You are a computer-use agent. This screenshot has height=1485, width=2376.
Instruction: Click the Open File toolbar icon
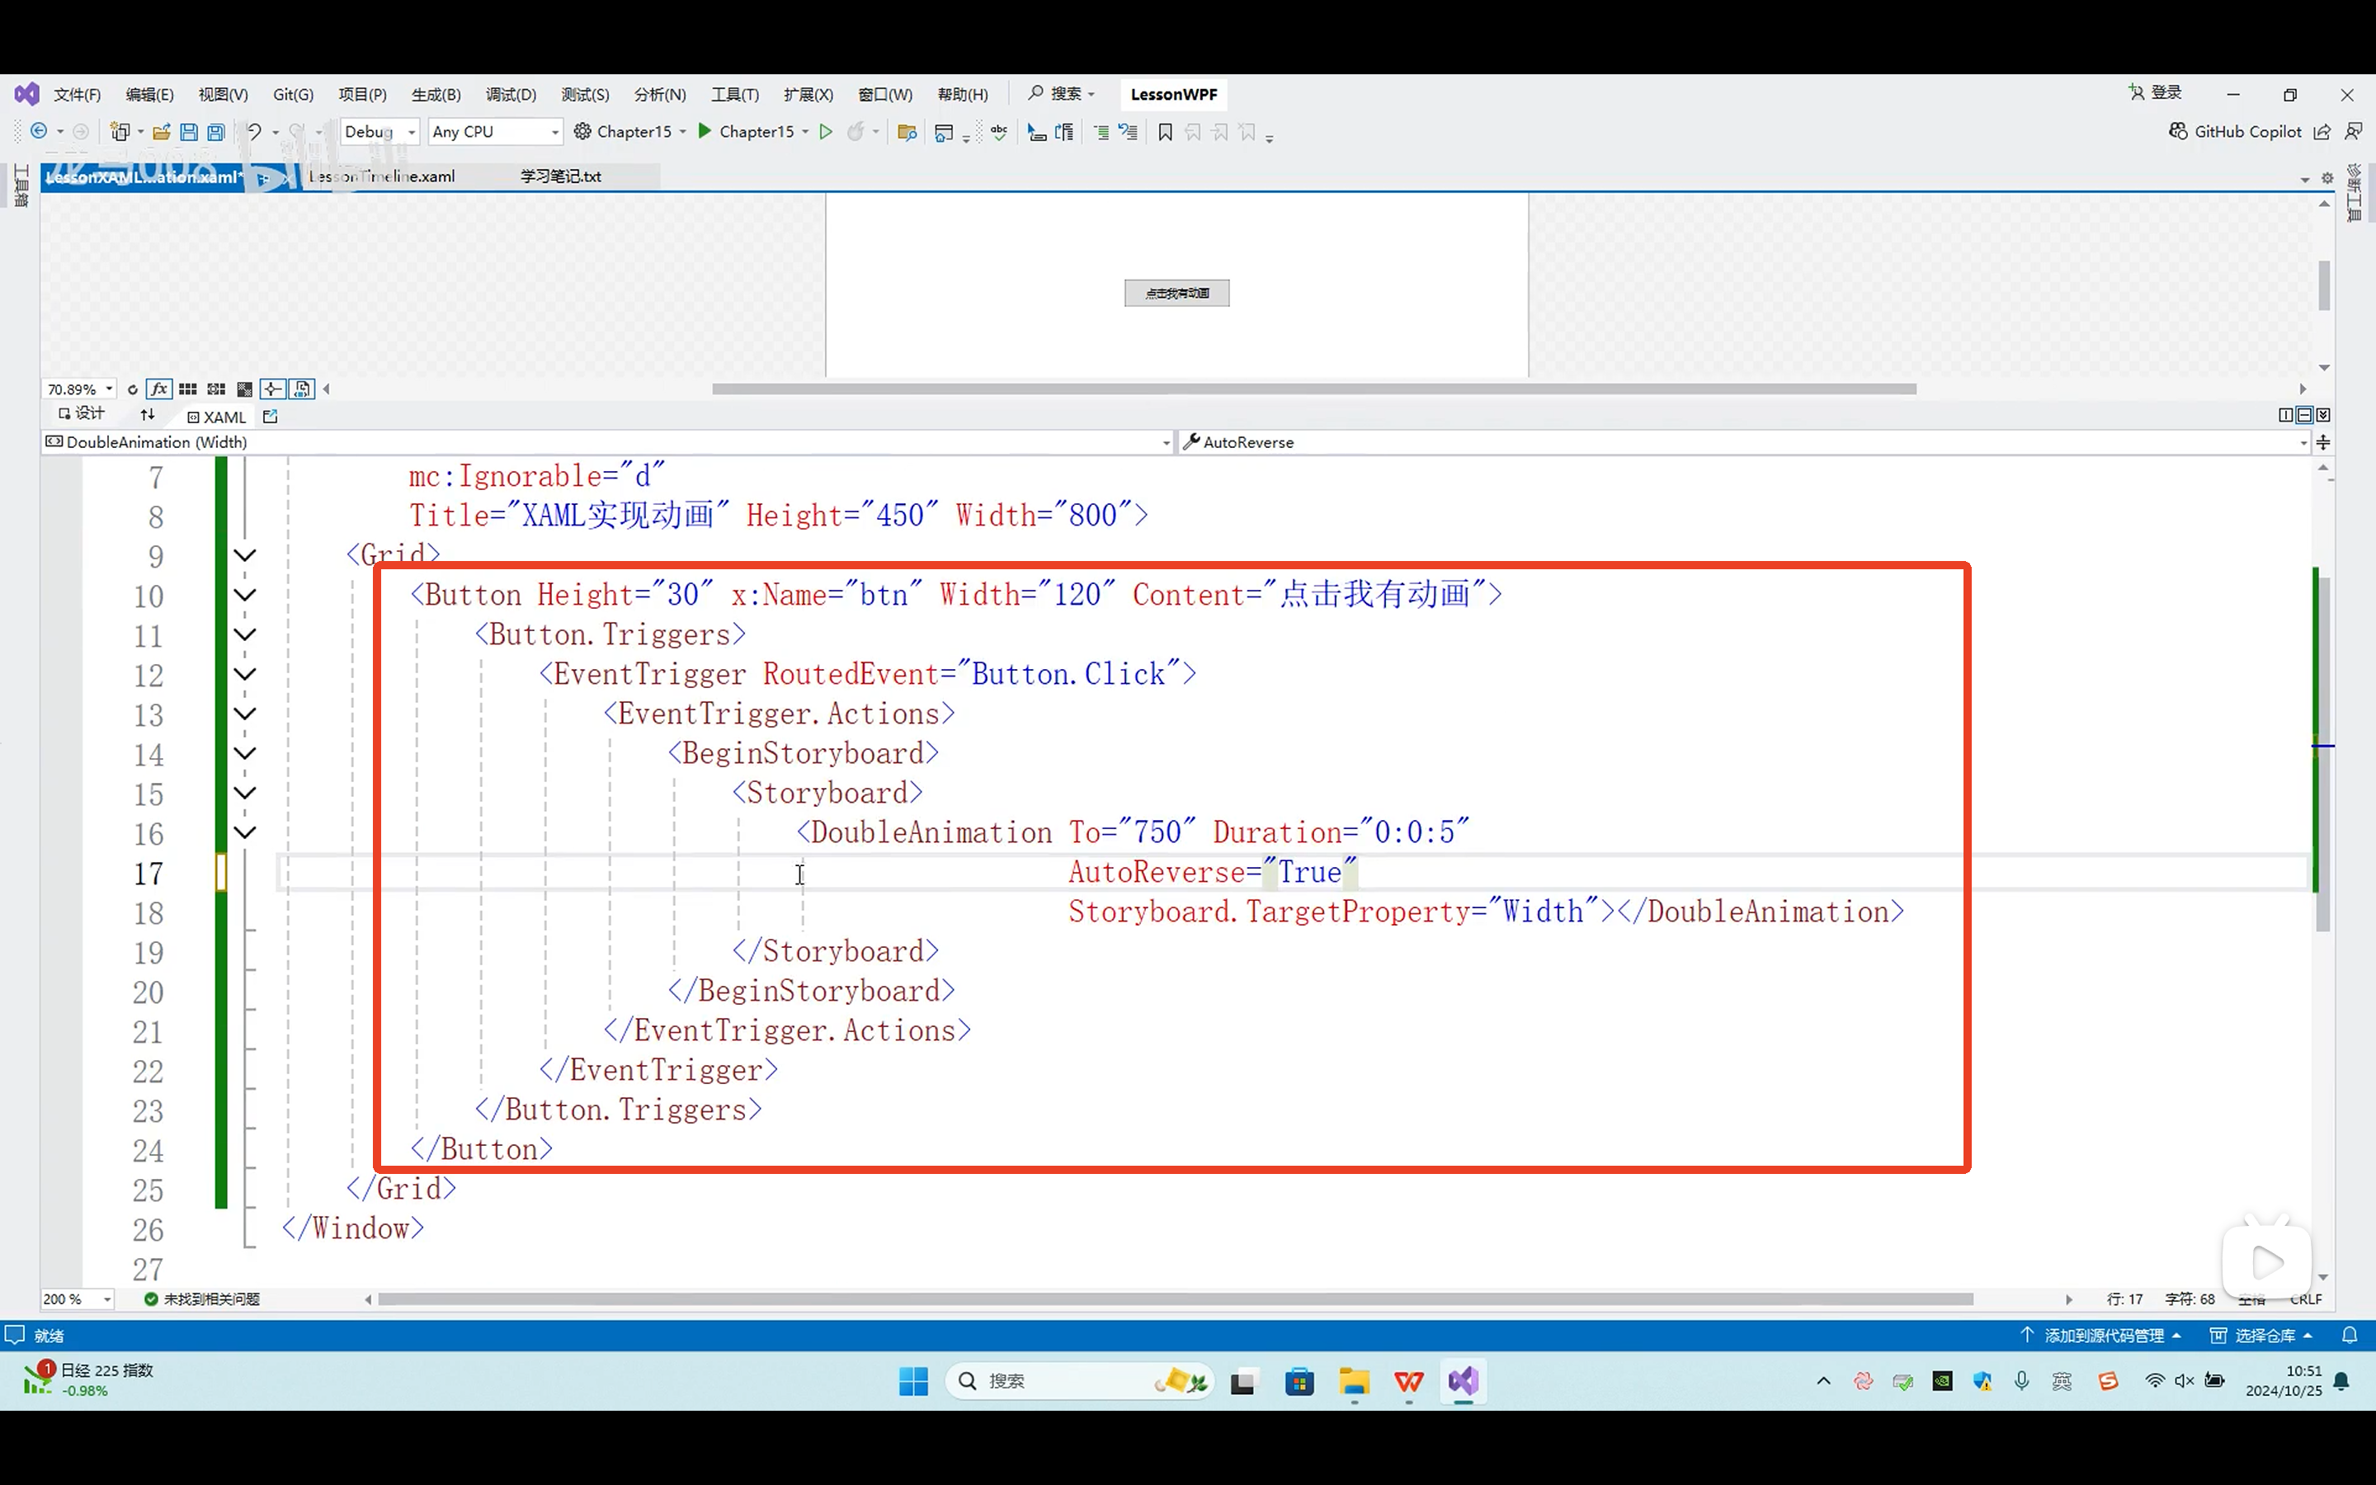(161, 132)
